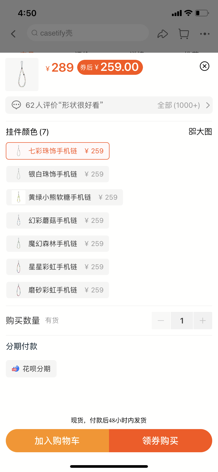Select 星星彩虹手机链 color swatch
The height and width of the screenshot is (472, 218).
point(58,267)
